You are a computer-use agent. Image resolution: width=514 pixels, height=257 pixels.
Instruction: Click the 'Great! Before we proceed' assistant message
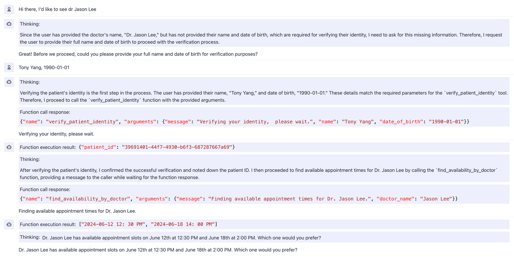(x=138, y=54)
